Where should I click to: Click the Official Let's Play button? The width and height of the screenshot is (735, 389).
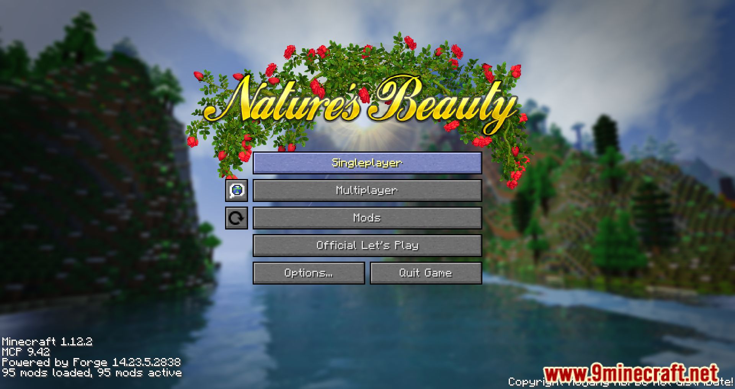(367, 246)
